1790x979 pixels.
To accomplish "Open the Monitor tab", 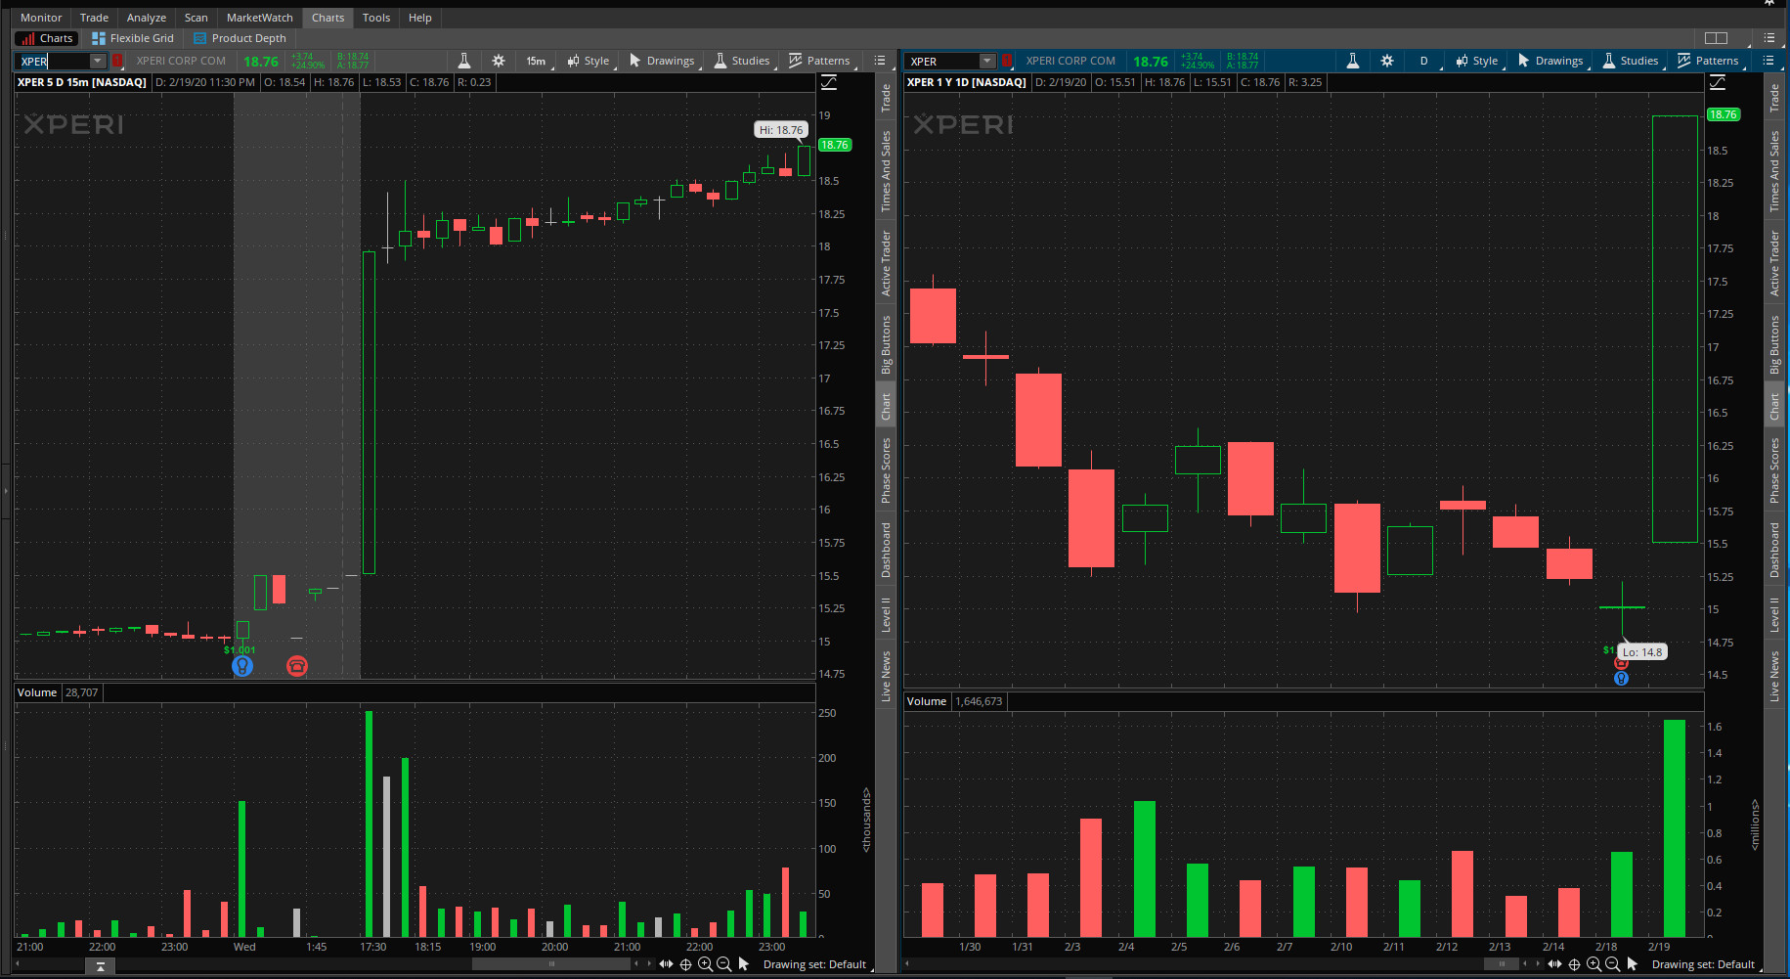I will coord(41,18).
